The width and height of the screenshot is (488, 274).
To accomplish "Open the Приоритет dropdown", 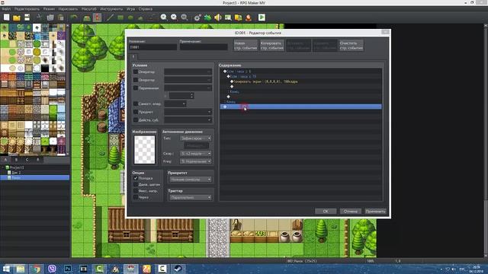I will point(191,180).
